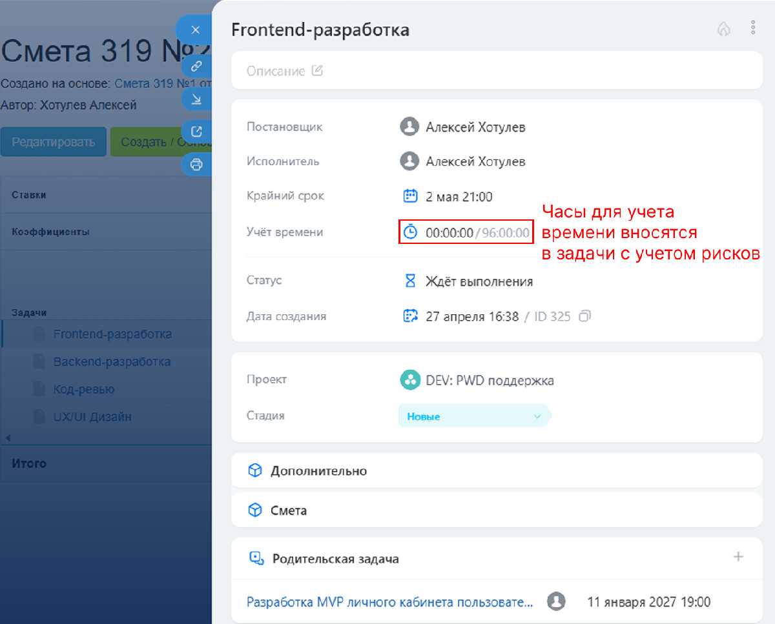Click the print icon on side panel
The width and height of the screenshot is (775, 624).
point(196,165)
